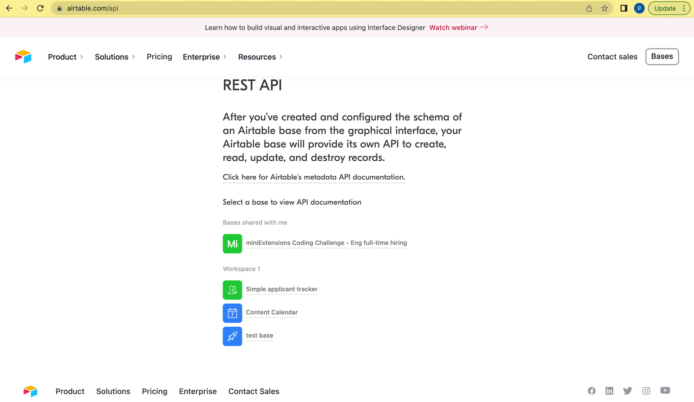This screenshot has width=694, height=402.
Task: Click Product in the footer
Action: point(70,391)
